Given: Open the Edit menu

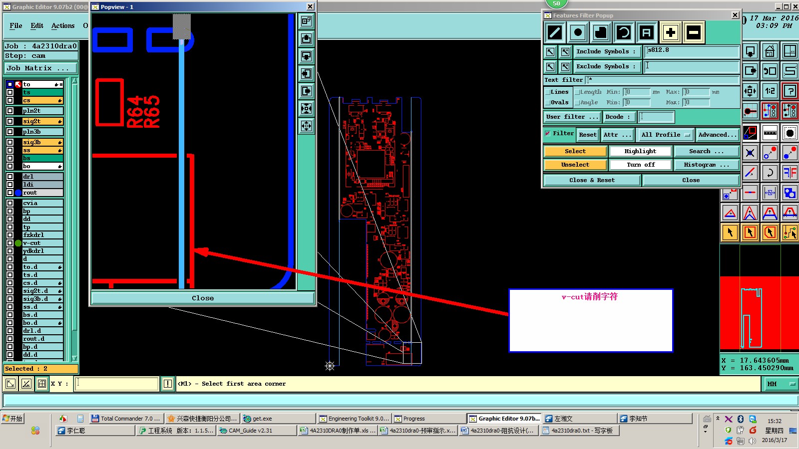Looking at the screenshot, I should (x=37, y=26).
